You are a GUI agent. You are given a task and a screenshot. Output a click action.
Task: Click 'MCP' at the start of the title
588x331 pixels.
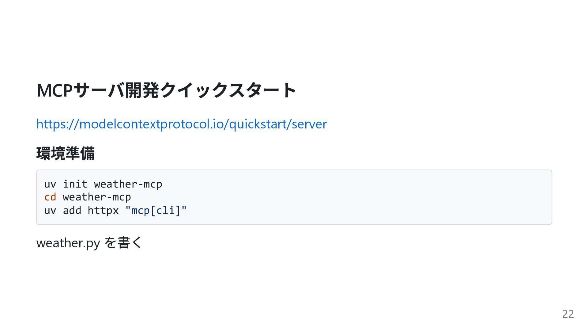pos(55,90)
